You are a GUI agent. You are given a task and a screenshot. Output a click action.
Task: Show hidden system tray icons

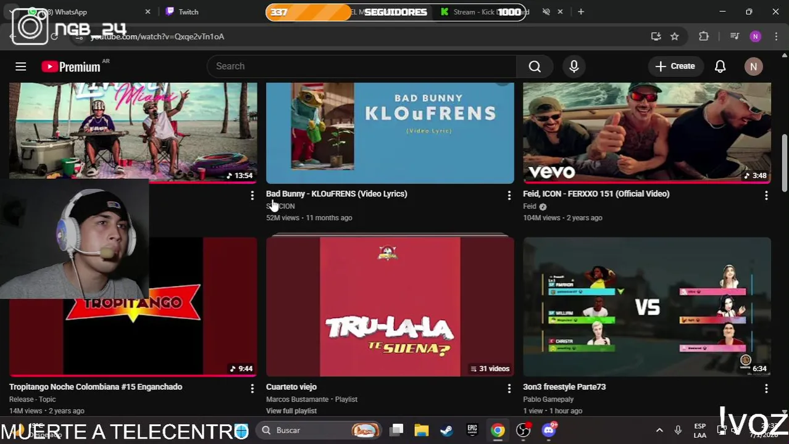click(659, 430)
